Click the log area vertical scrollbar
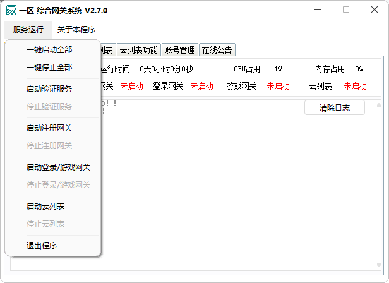The width and height of the screenshot is (389, 283). pyautogui.click(x=380, y=183)
